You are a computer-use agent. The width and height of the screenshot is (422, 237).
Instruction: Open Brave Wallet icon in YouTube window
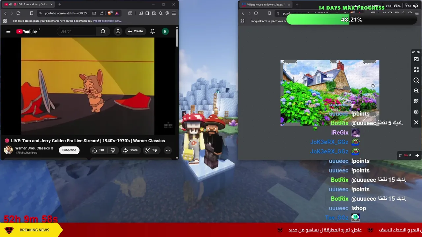pos(154,13)
